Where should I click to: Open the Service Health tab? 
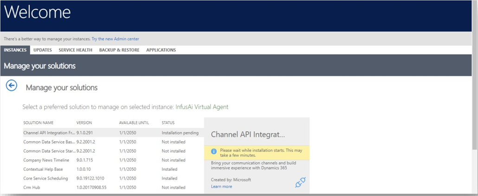click(75, 50)
